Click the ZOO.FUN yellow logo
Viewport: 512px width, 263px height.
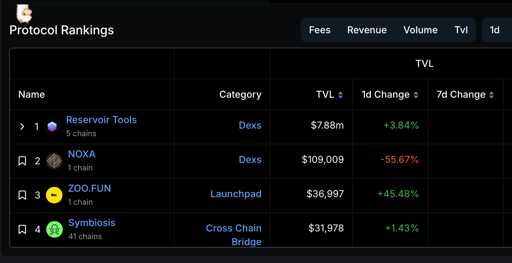pos(54,195)
